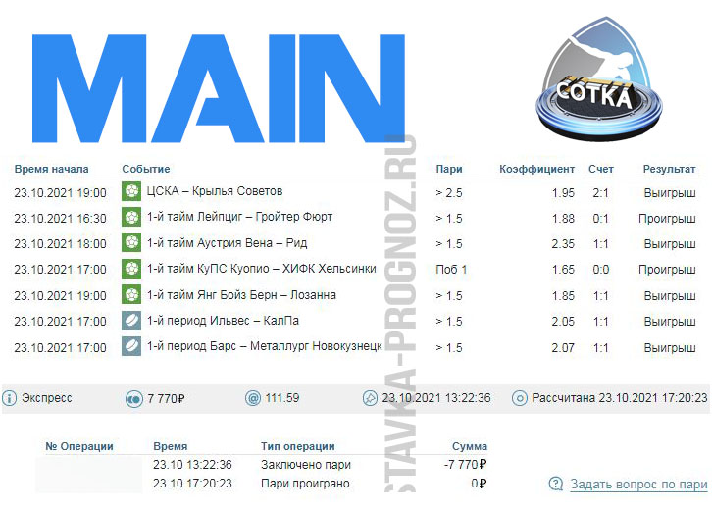Select 1-й тайм Лейпциг – Гройтер Фюрт event
Viewport: 712px width, 513px height.
point(239,217)
